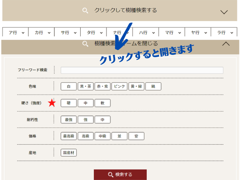Image resolution: width=240 pixels, height=180 pixels.
Task: Click the red star beside 硬さ（強度）
Action: [52, 103]
